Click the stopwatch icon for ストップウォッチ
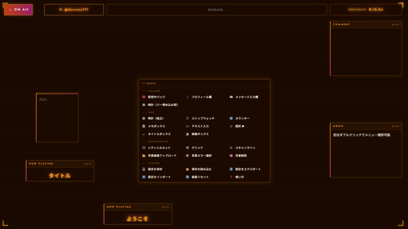The height and width of the screenshot is (229, 408). 187,118
